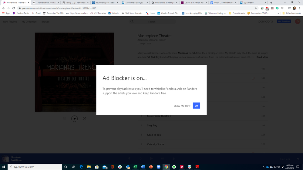This screenshot has height=170, width=303.
Task: Open the Chrome three-dot menu
Action: tap(300, 8)
